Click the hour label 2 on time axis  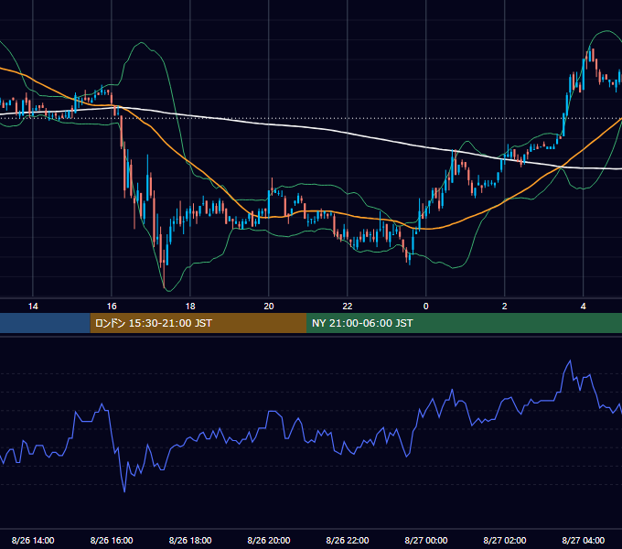(x=504, y=307)
